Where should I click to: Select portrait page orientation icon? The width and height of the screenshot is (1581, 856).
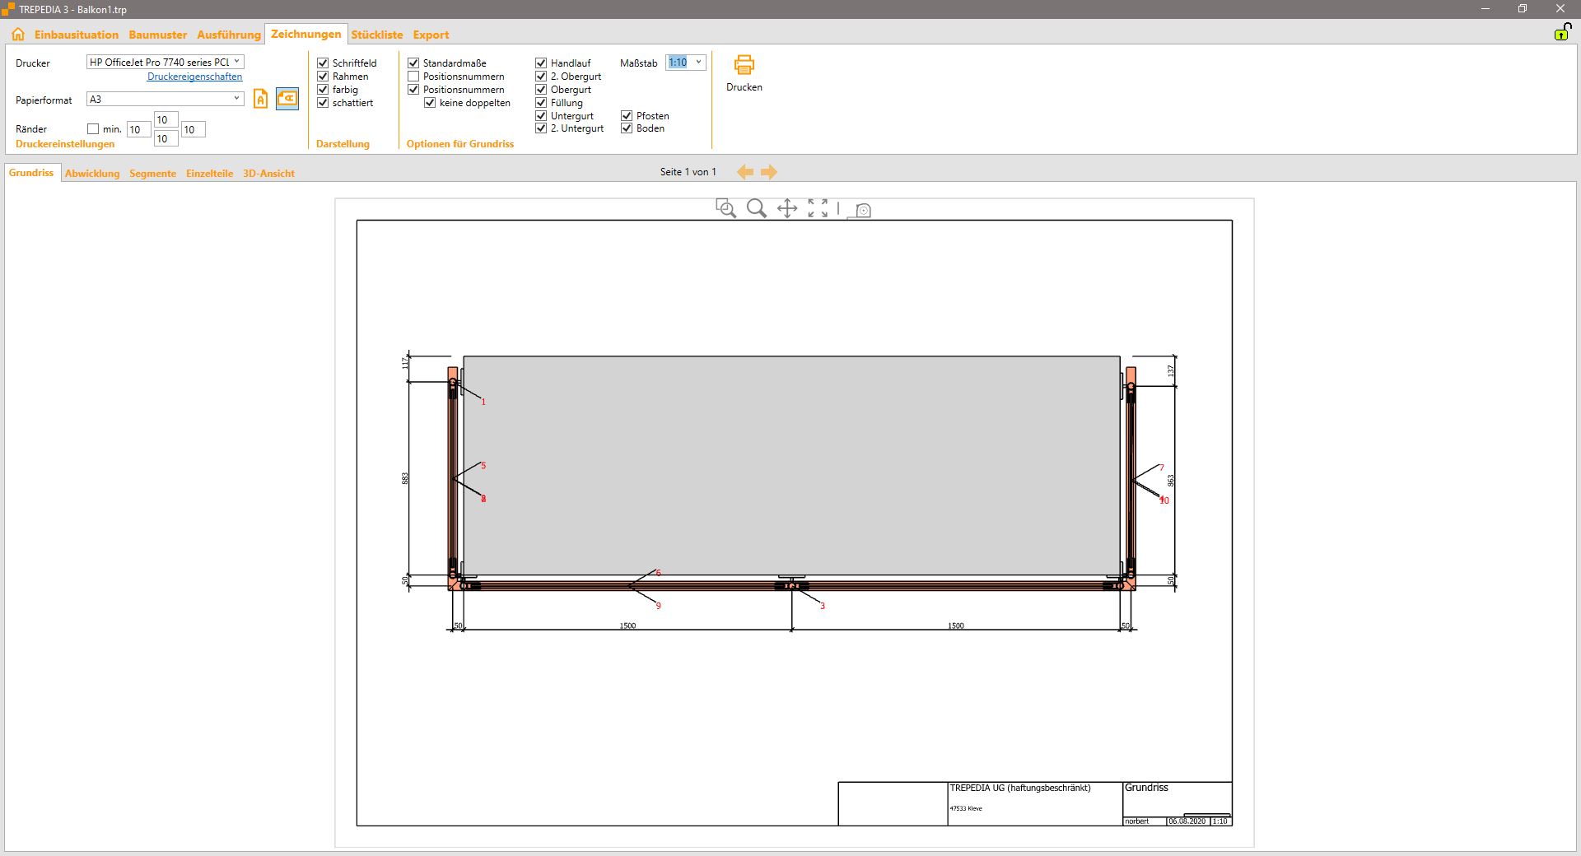pos(260,100)
